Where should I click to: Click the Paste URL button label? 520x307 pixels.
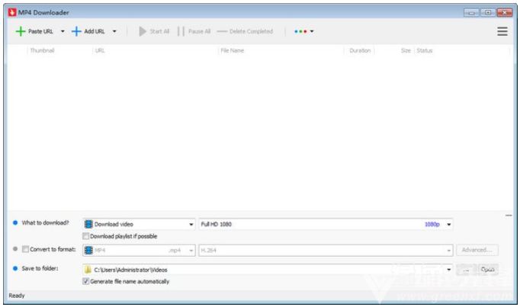tap(40, 31)
